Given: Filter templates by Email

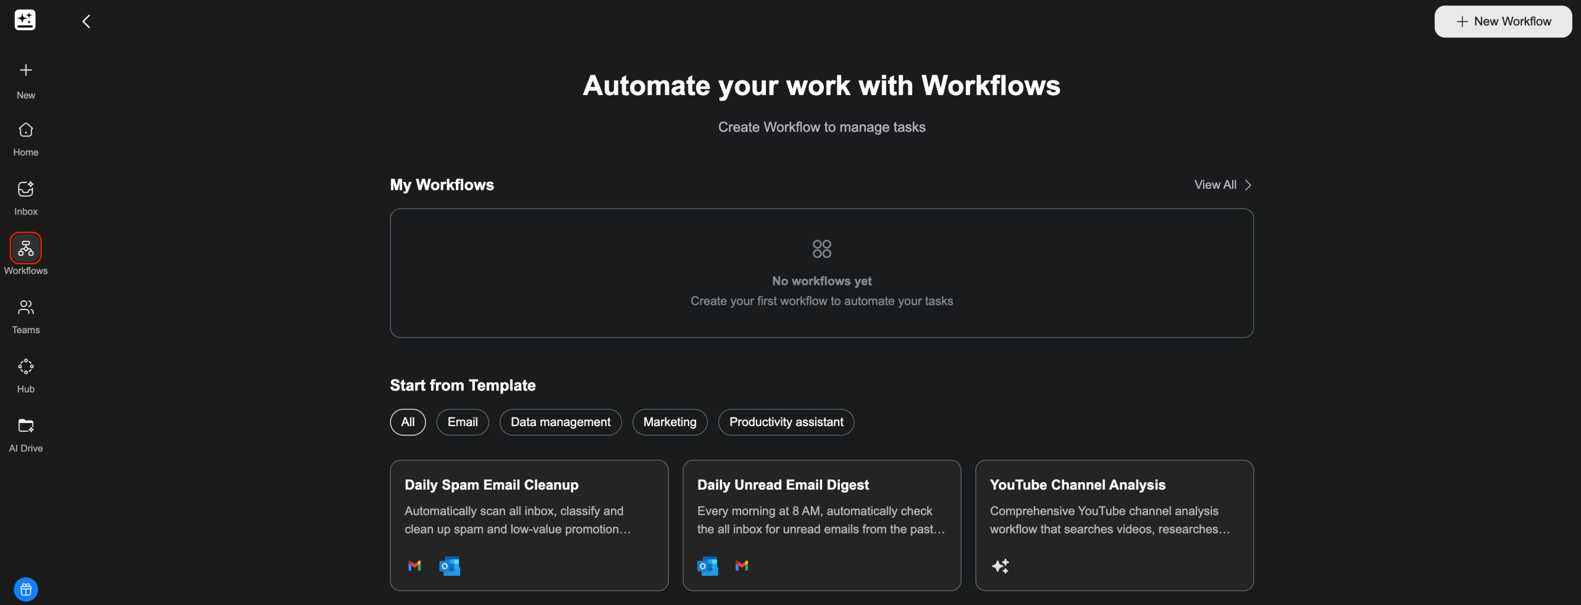Looking at the screenshot, I should pos(462,422).
